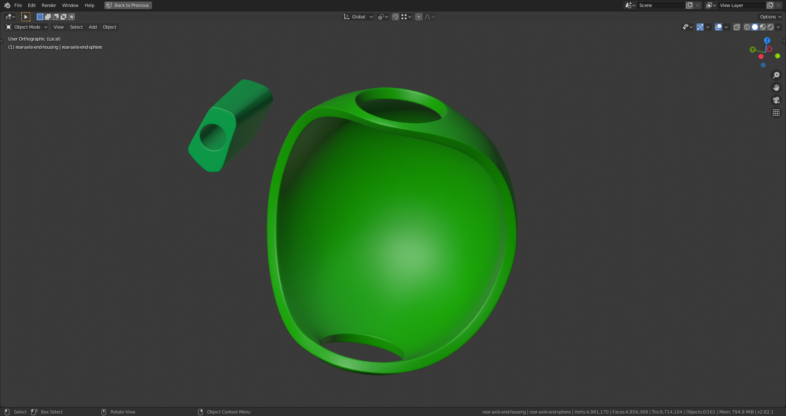Click the Move view hand icon

coord(776,87)
